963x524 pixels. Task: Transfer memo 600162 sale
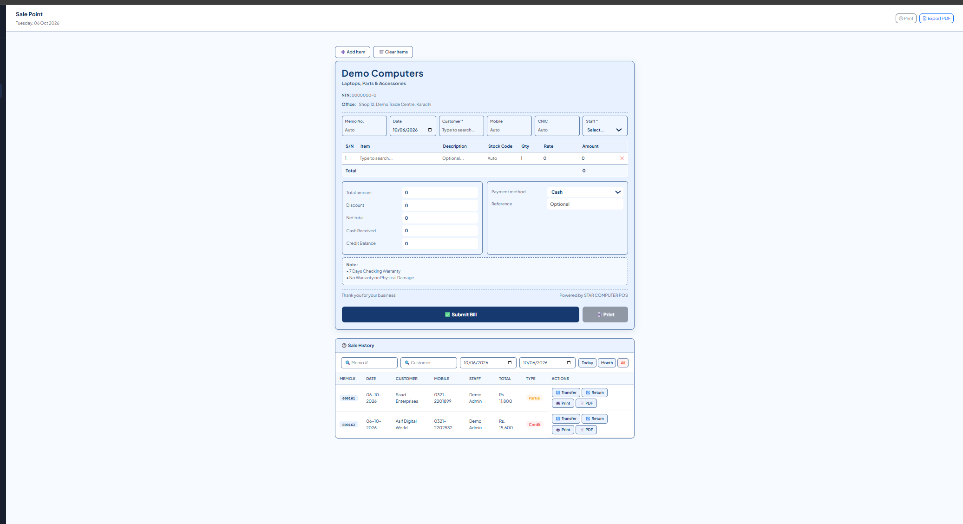[x=566, y=419]
